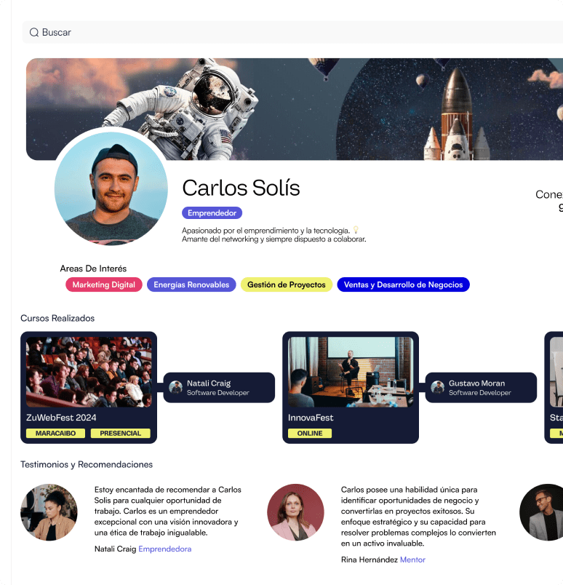Follow the Mentor link

[x=412, y=560]
